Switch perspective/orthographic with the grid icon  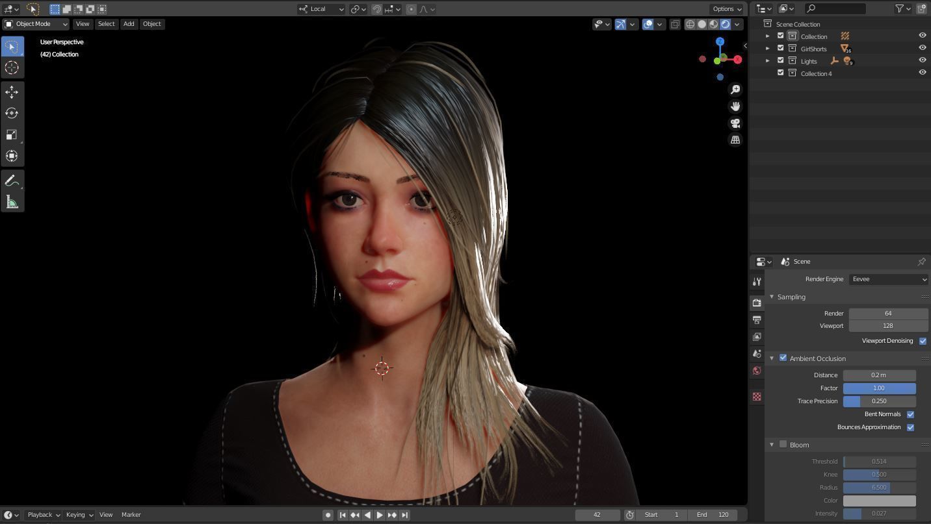(x=735, y=140)
